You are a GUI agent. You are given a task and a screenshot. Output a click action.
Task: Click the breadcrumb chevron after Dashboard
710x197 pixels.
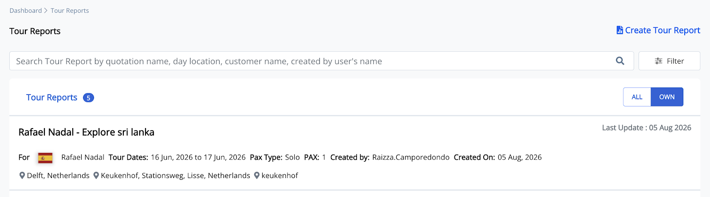click(x=46, y=11)
